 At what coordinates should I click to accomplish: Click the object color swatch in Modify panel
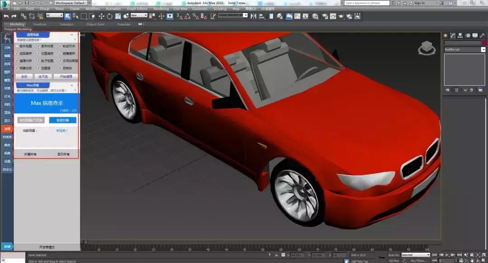click(483, 43)
